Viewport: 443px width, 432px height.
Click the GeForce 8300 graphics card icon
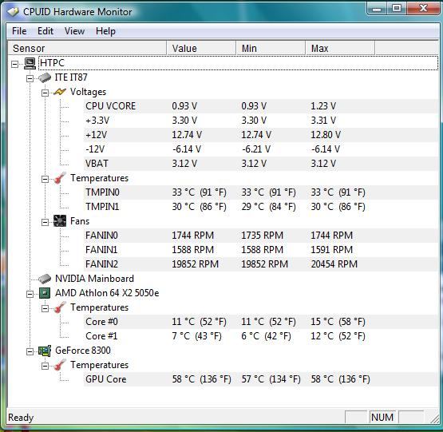(45, 351)
